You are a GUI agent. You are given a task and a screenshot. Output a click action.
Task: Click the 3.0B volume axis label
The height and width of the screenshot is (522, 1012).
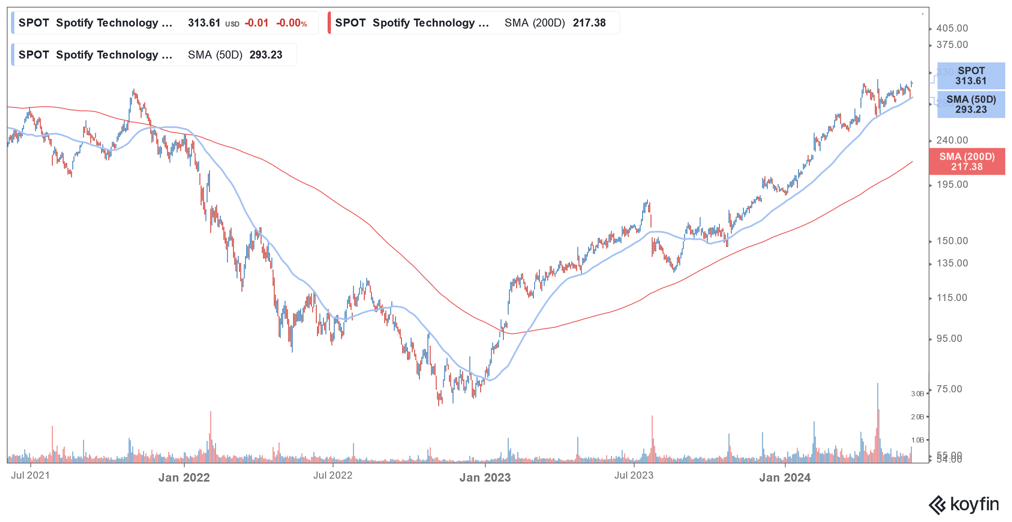[918, 394]
